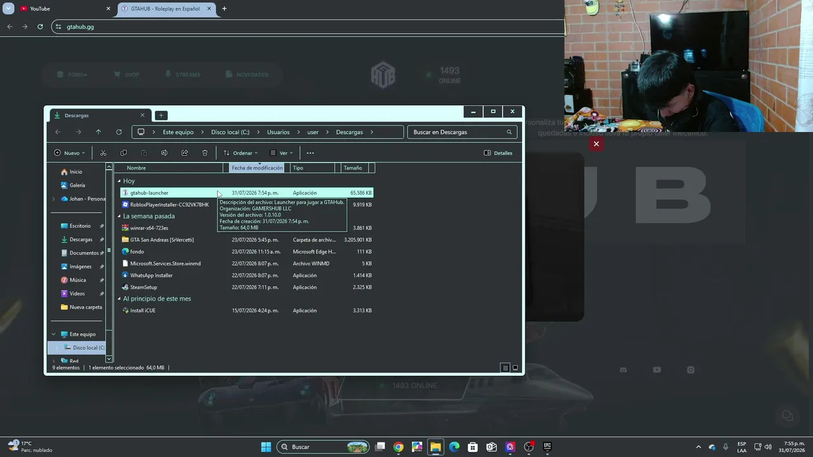Select the gtahub-launcher file
Screen dimensions: 813x457
[246, 193]
